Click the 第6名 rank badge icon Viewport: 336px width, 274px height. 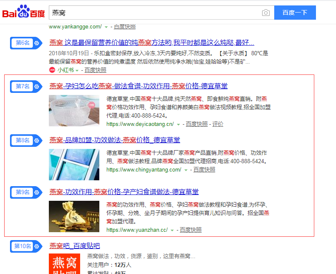pos(26,43)
